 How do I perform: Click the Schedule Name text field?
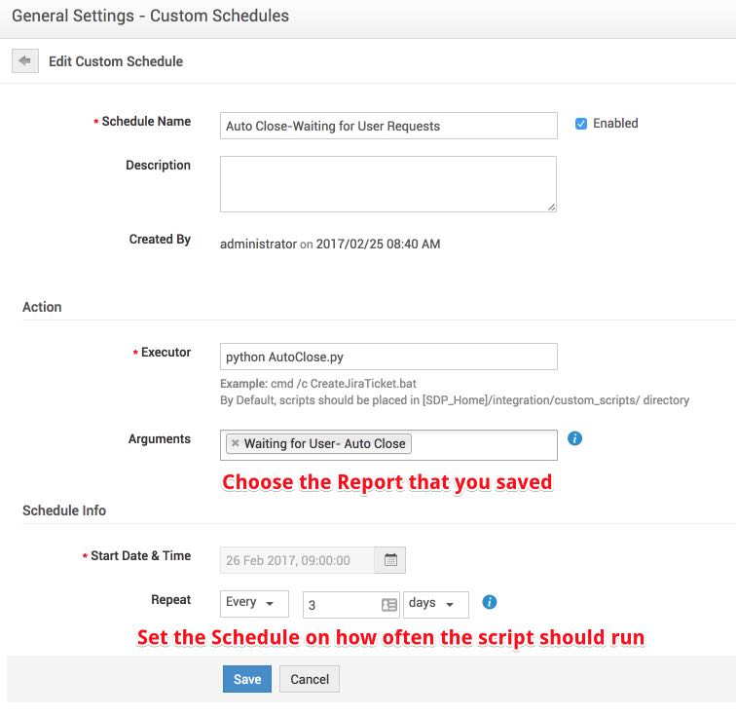point(387,126)
